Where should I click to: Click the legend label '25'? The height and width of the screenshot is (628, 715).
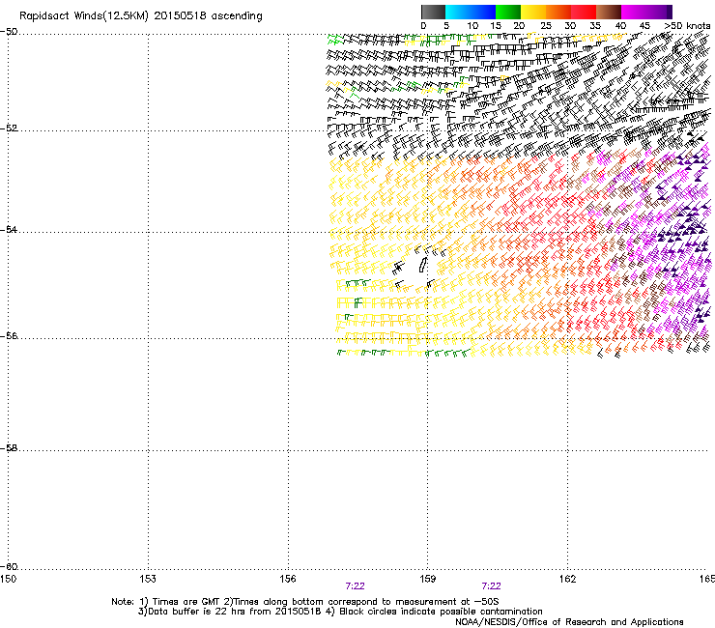546,26
